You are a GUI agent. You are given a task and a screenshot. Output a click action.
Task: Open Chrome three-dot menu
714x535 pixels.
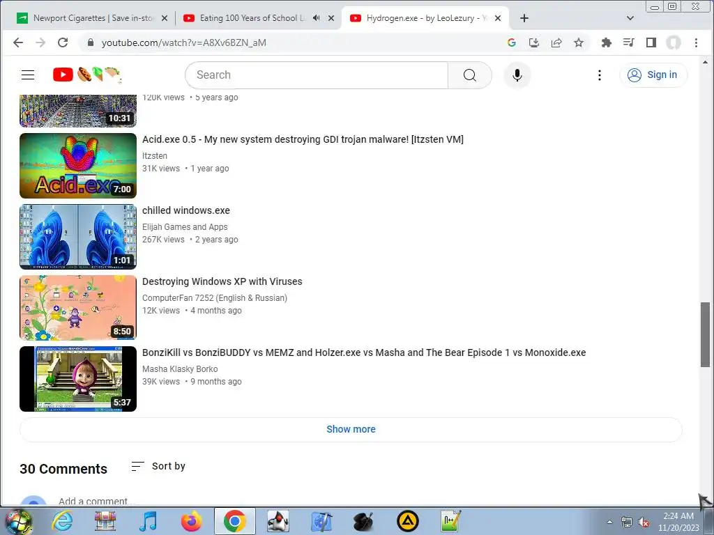coord(696,42)
